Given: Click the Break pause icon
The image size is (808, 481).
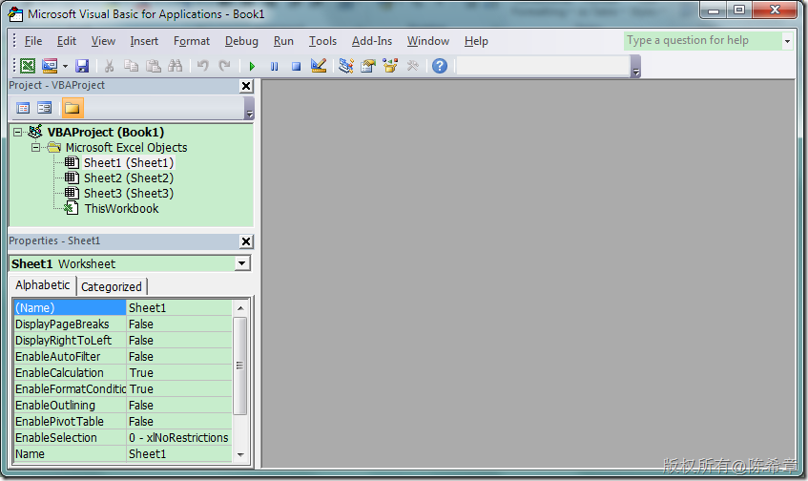Looking at the screenshot, I should (274, 66).
